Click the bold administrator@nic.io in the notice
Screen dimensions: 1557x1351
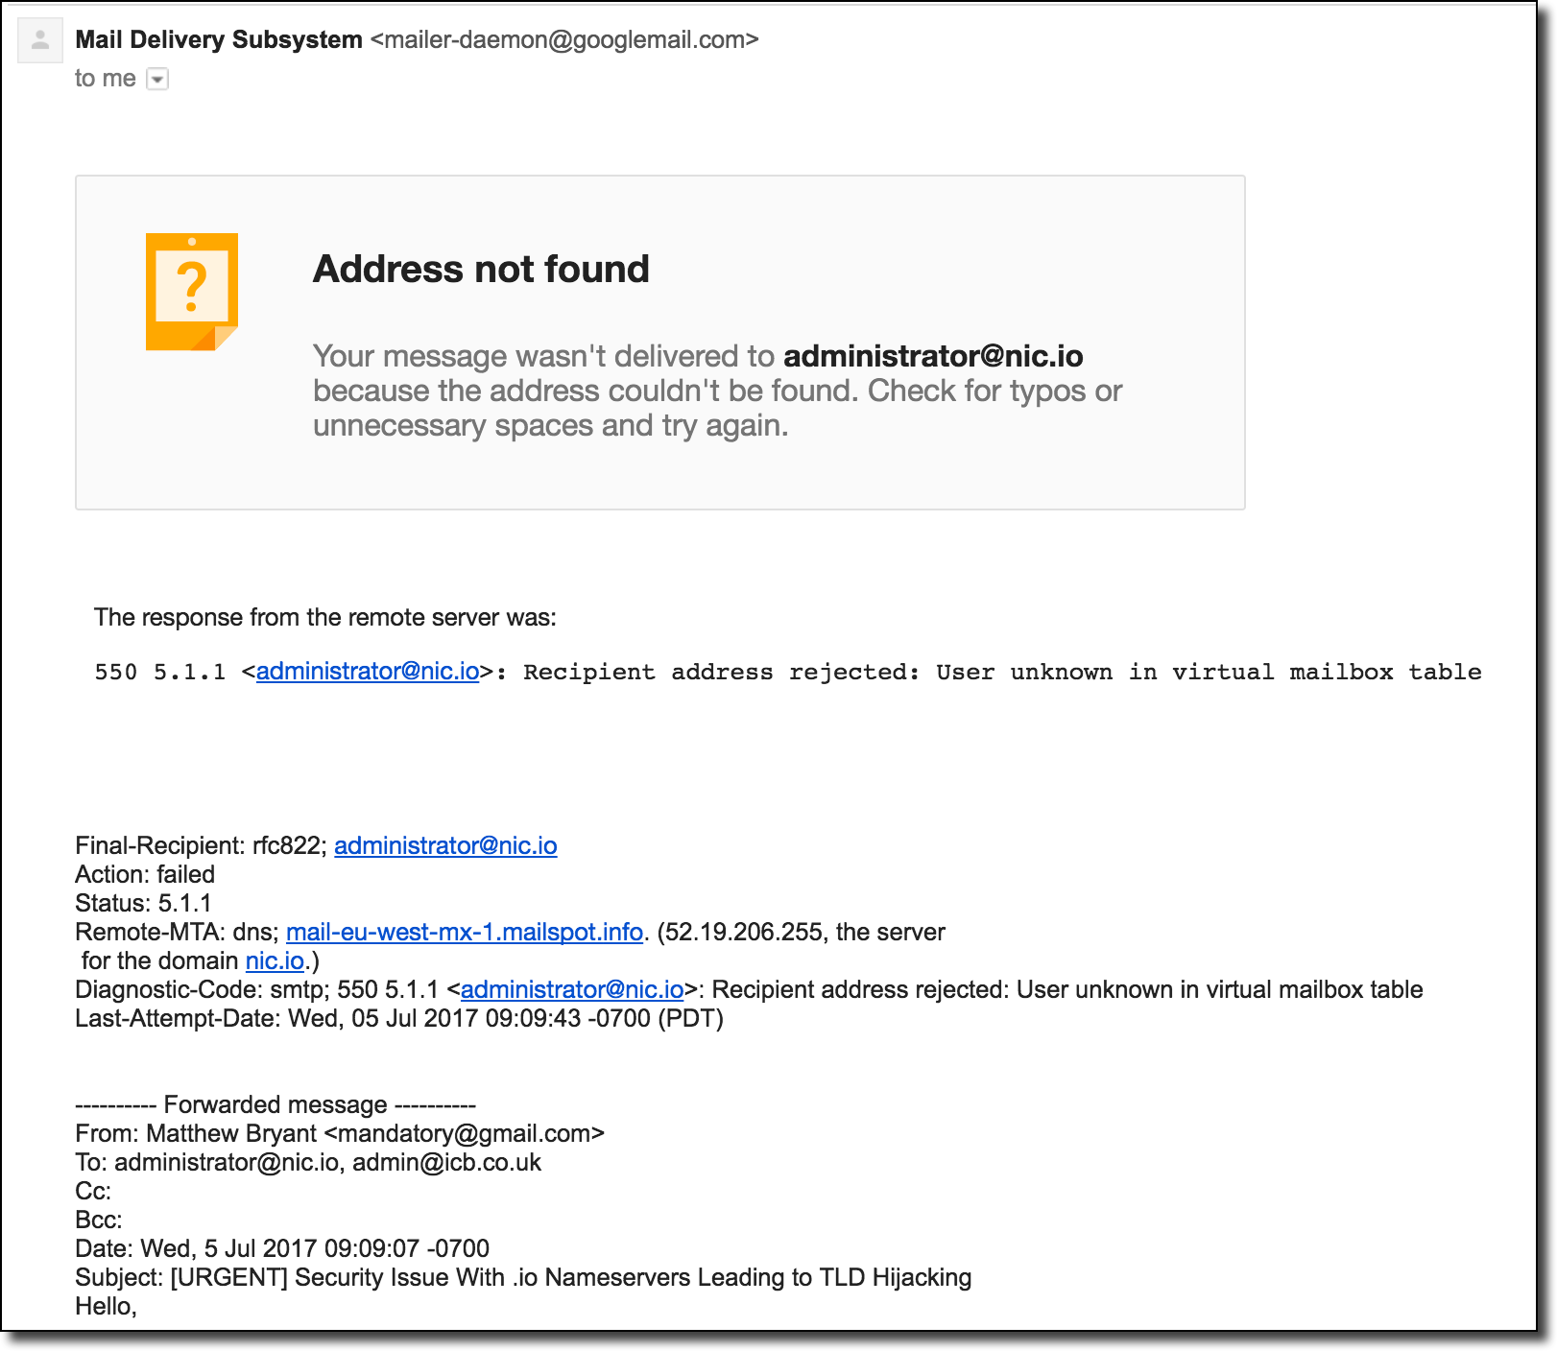pos(933,356)
